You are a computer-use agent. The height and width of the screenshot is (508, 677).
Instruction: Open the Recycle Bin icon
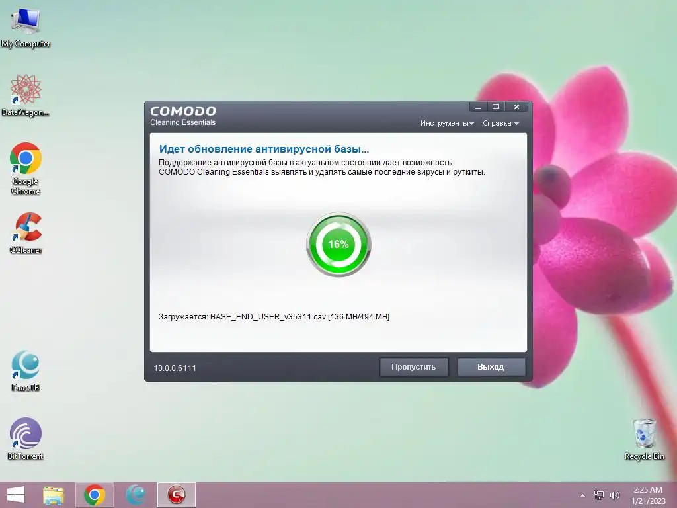click(644, 440)
